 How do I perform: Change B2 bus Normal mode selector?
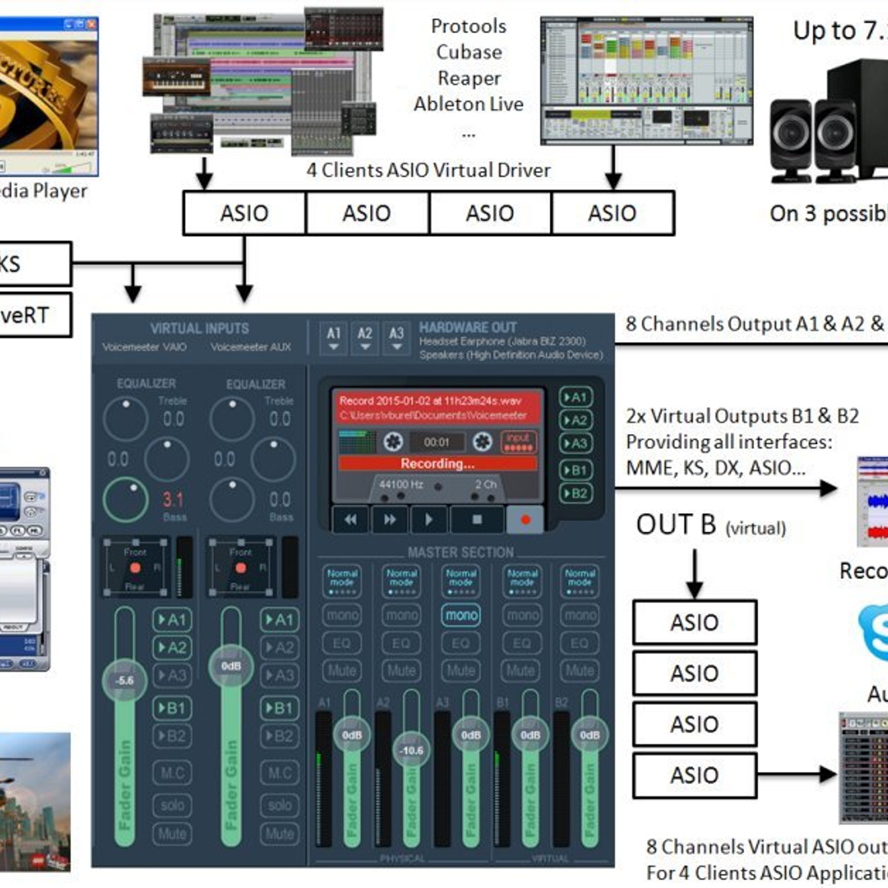coord(580,581)
